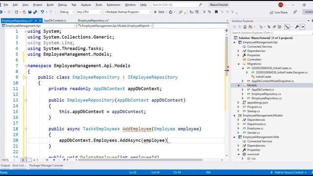Collapse the Migrations folder in Solution Explorer
Viewport: 313px width, 176px height.
coord(239,64)
